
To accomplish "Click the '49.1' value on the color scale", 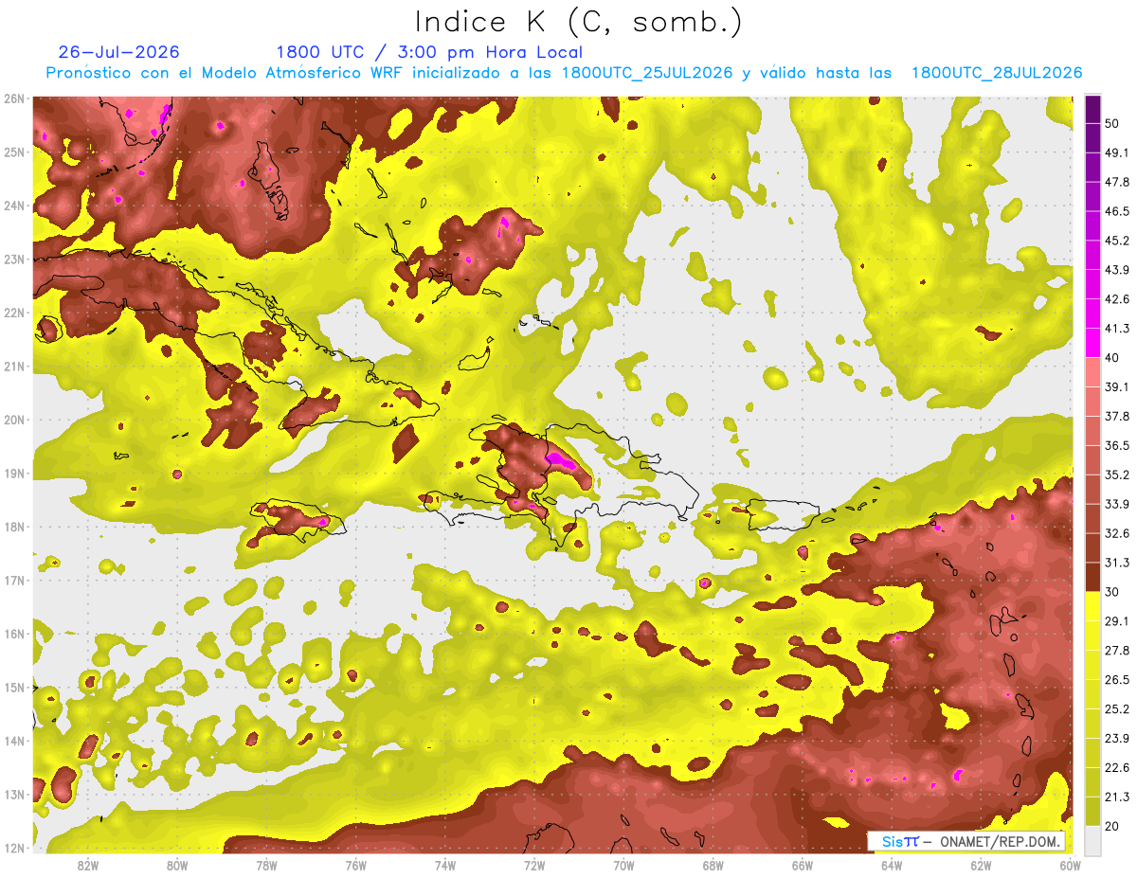I will 1116,152.
